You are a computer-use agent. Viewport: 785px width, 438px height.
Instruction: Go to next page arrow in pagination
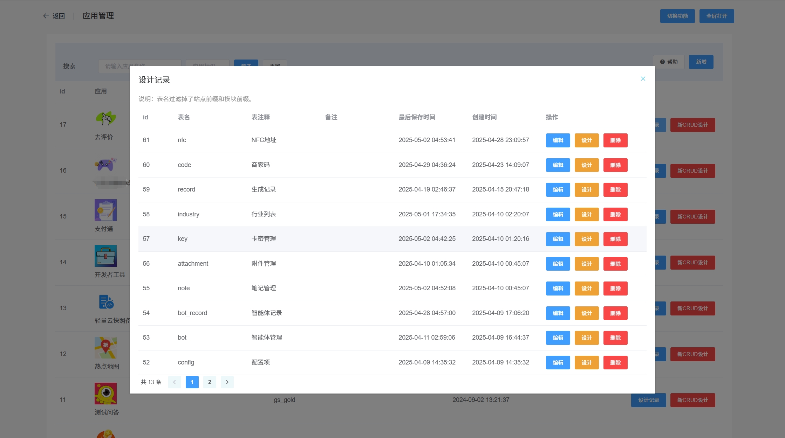pos(227,382)
